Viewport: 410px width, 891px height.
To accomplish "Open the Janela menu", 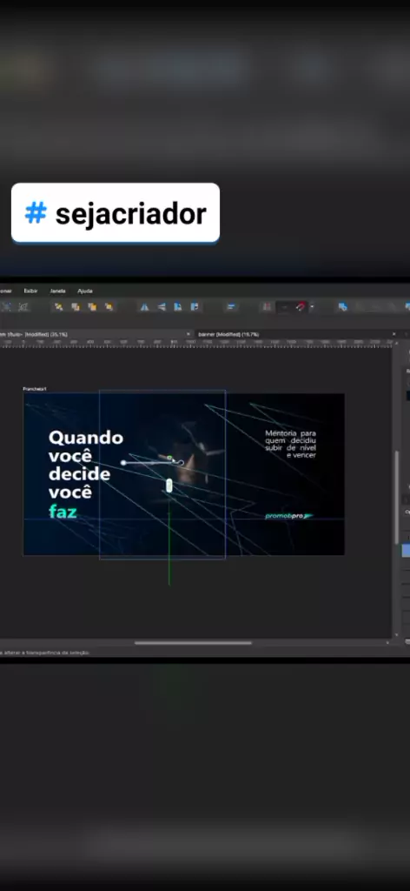I will 58,291.
